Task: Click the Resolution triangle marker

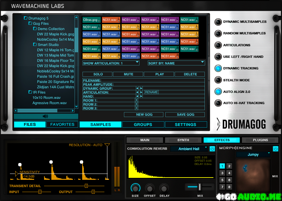Action: pyautogui.click(x=107, y=145)
